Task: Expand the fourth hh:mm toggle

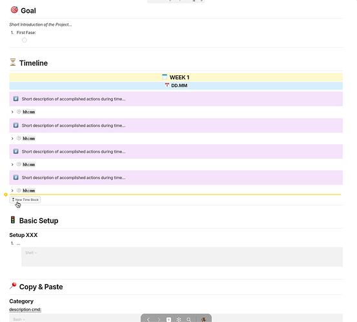Action: (x=12, y=191)
